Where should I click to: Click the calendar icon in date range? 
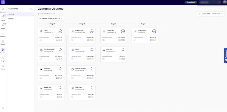click(x=200, y=14)
